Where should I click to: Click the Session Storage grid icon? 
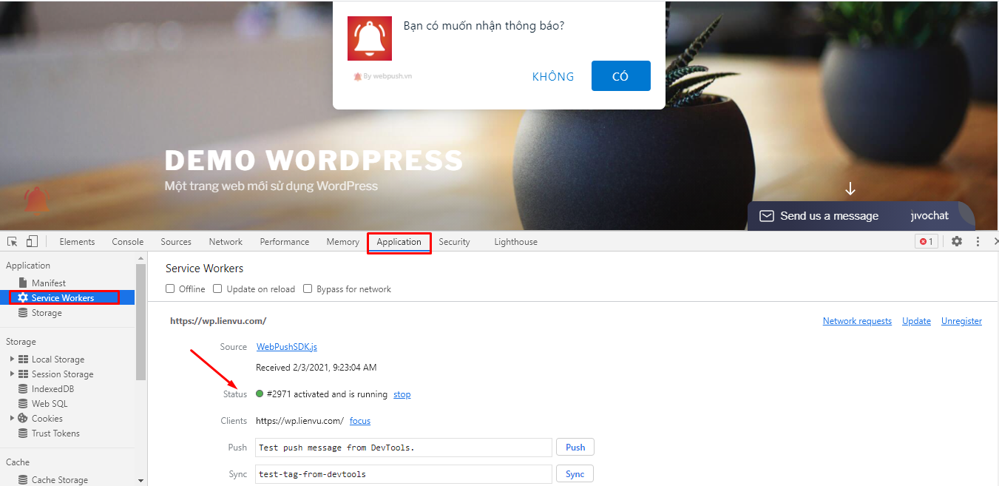coord(24,374)
